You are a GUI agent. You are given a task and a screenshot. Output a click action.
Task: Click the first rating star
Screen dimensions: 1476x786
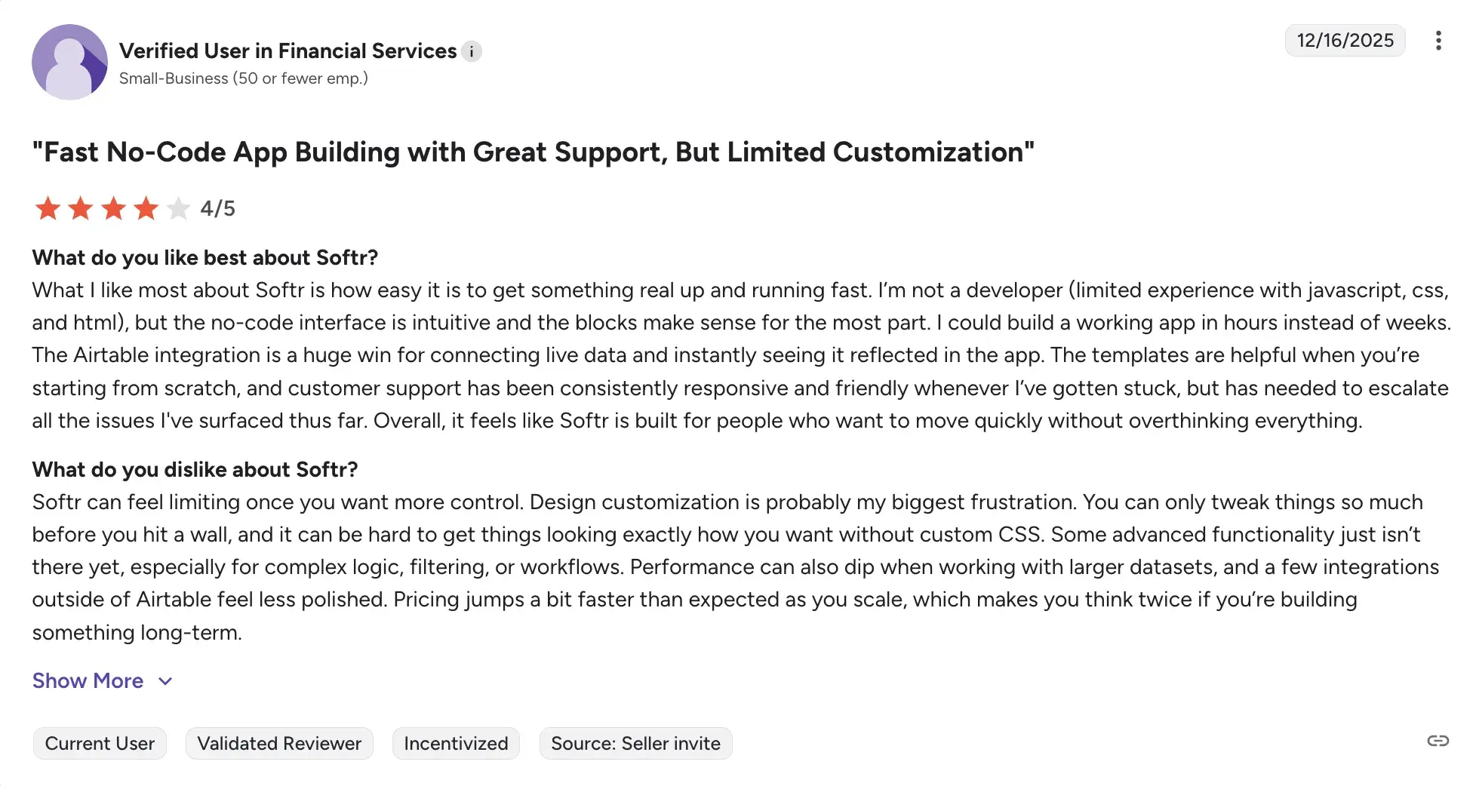[x=48, y=208]
